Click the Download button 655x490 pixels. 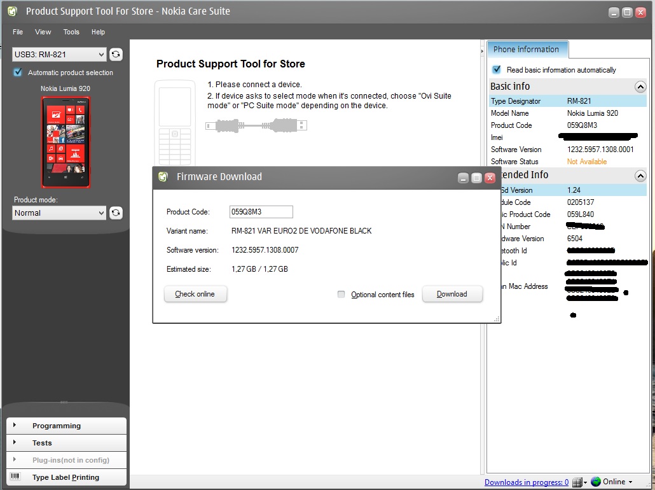[x=452, y=294]
